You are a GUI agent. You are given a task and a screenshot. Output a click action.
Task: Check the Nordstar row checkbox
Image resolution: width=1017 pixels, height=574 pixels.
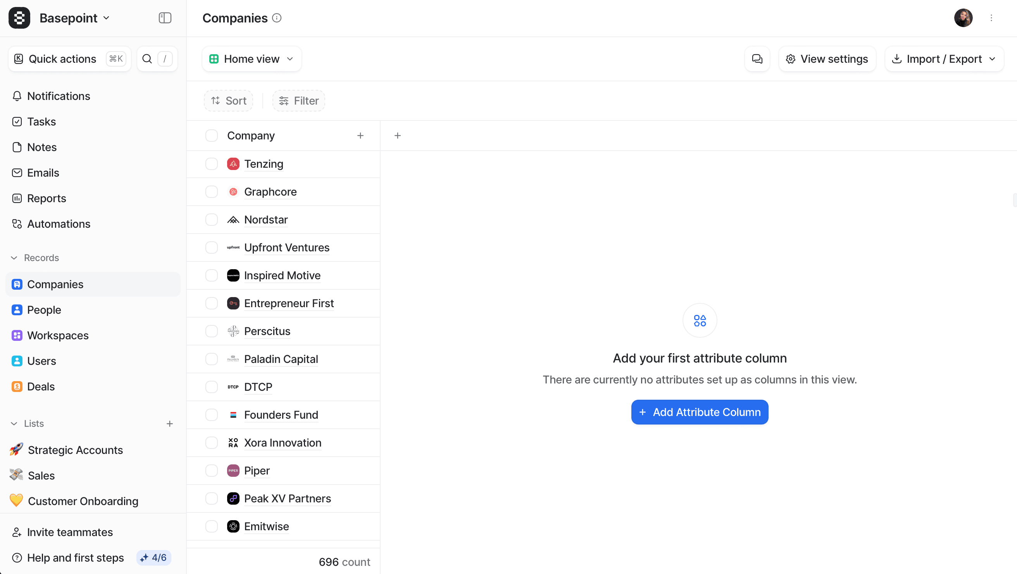click(212, 220)
